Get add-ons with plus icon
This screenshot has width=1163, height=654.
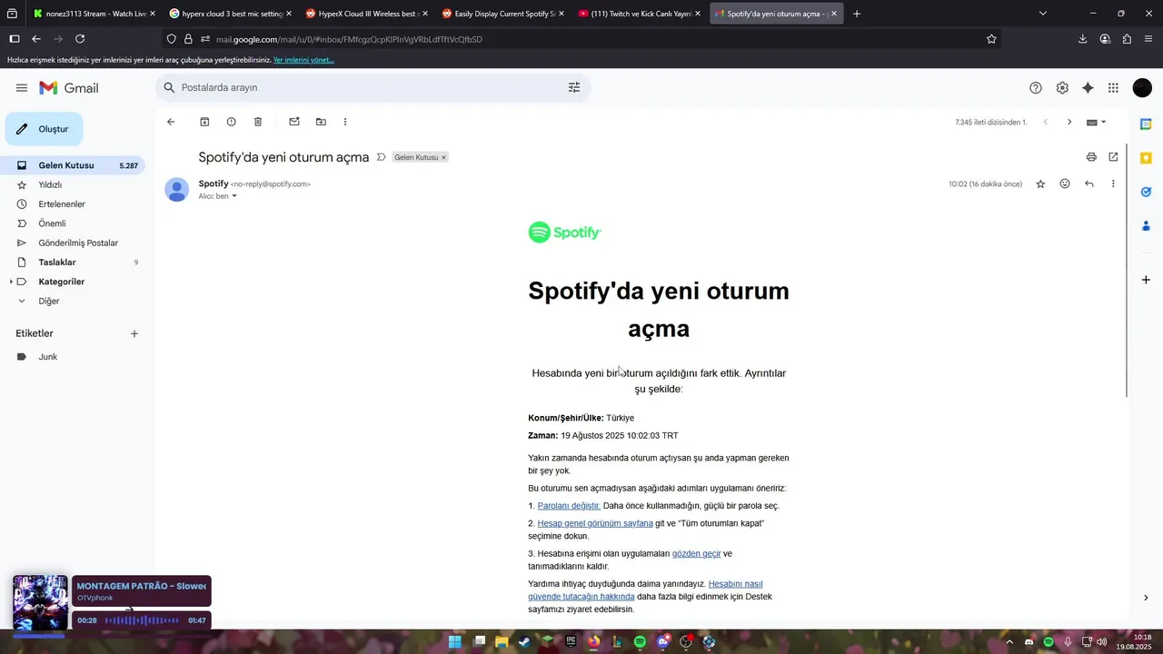[x=1146, y=280]
